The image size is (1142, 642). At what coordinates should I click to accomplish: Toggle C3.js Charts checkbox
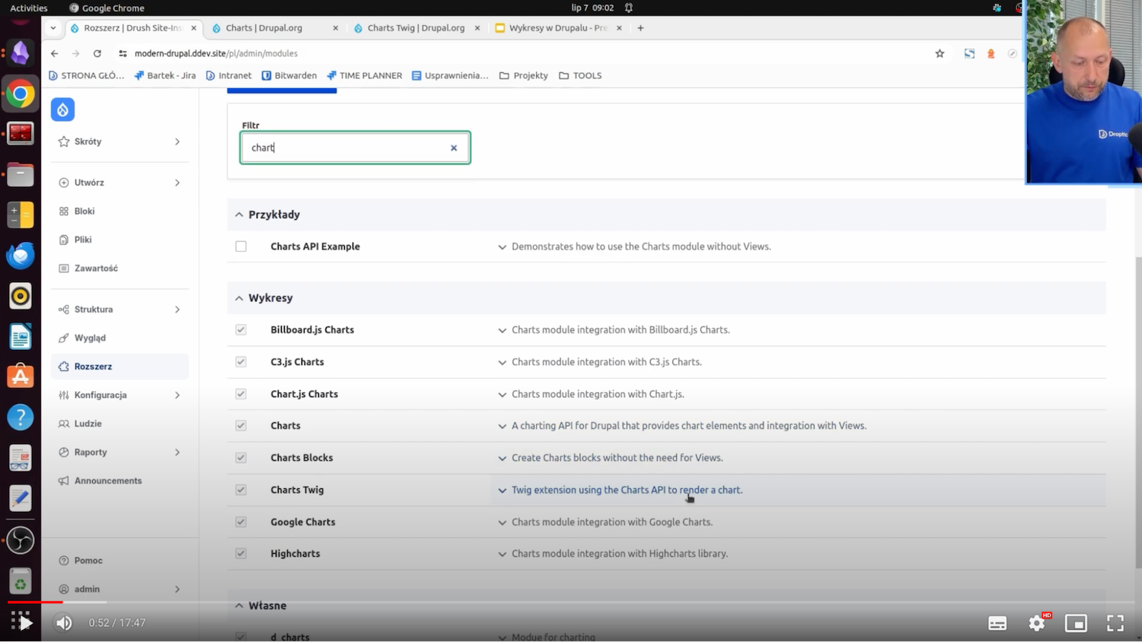tap(241, 362)
